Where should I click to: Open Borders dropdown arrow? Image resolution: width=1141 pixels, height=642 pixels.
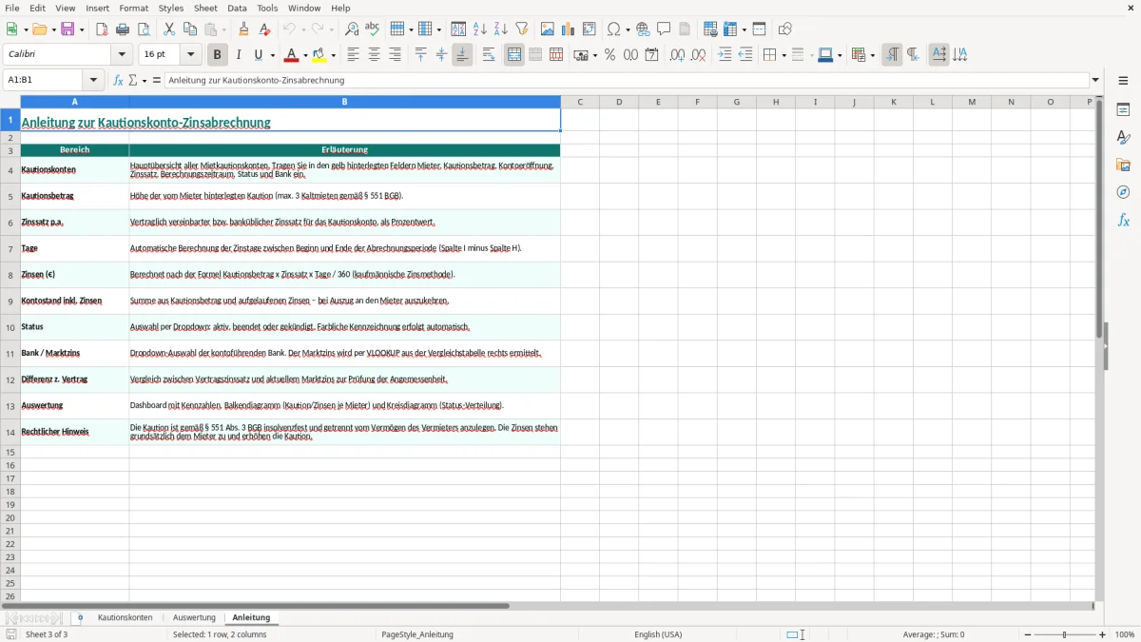coord(783,55)
